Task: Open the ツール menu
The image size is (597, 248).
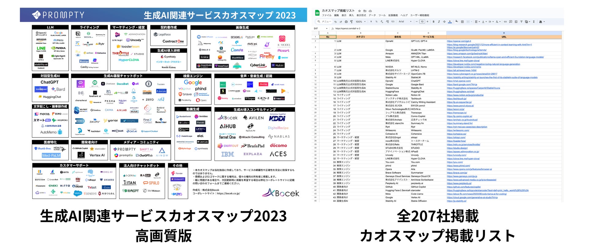Action: (x=382, y=15)
